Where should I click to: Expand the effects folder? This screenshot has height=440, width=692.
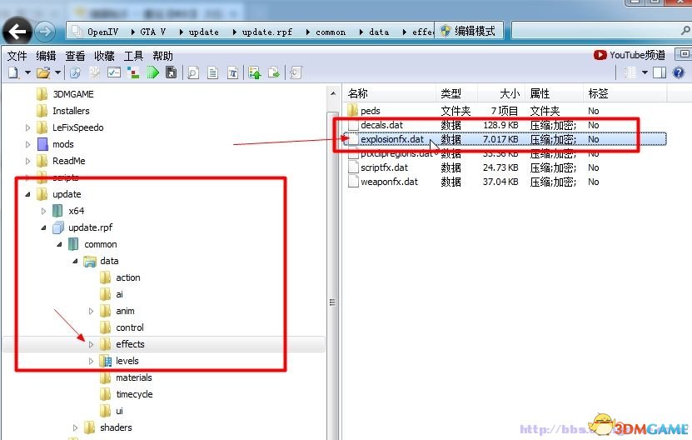(92, 344)
